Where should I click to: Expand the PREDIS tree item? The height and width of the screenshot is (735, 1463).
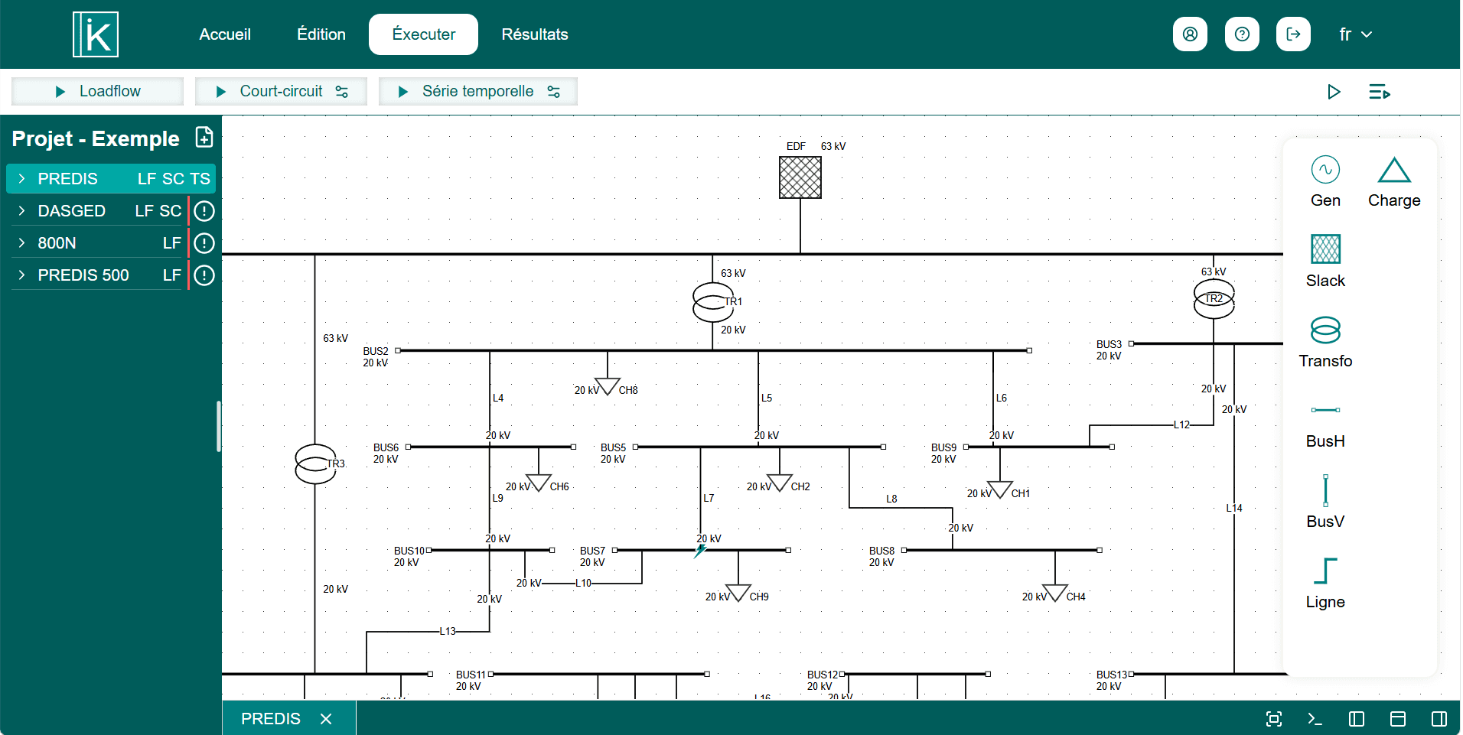pyautogui.click(x=21, y=179)
